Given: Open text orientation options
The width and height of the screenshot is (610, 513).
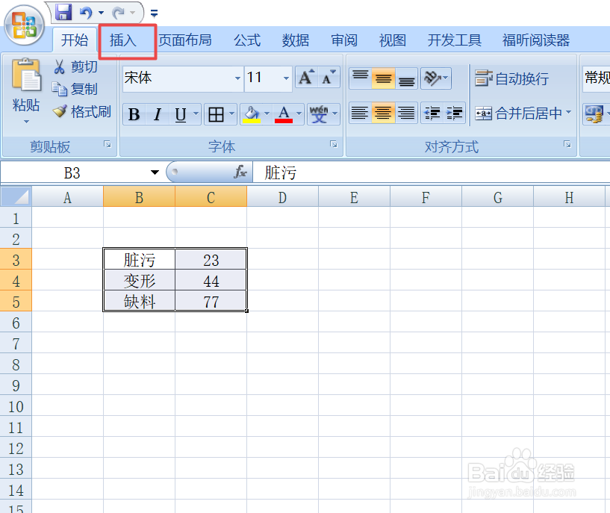Looking at the screenshot, I should (x=436, y=78).
